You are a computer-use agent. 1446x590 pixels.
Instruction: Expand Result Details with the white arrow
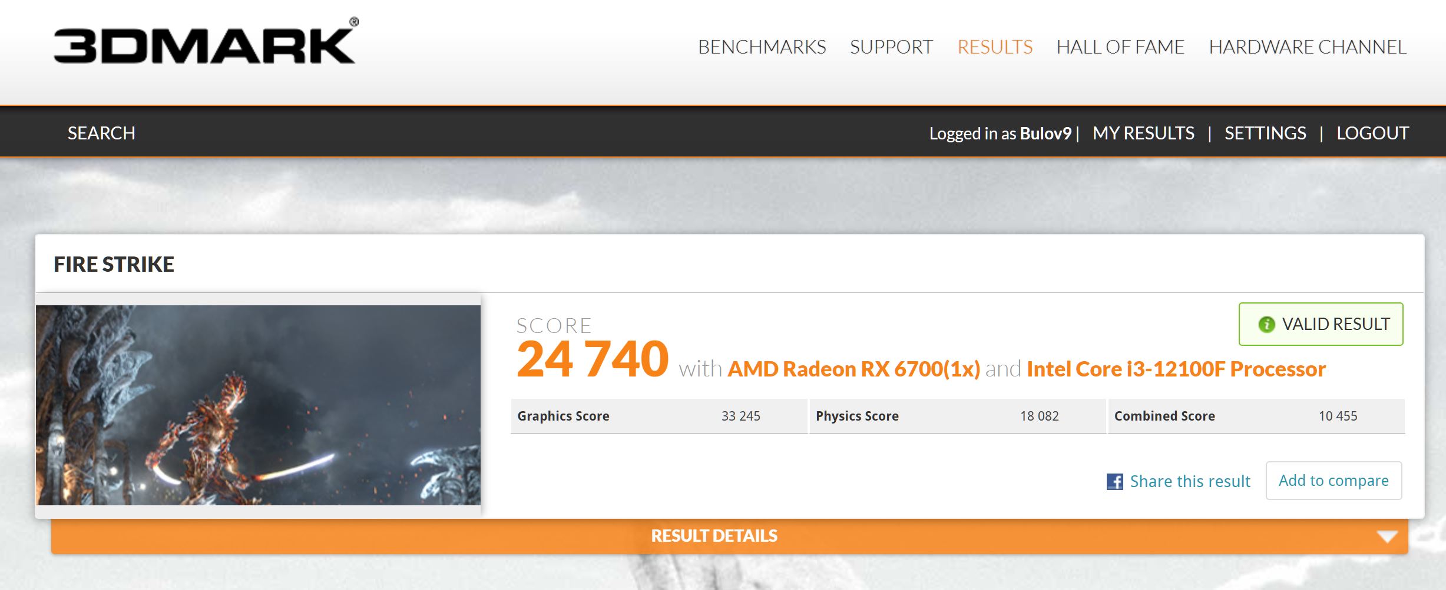point(1387,536)
